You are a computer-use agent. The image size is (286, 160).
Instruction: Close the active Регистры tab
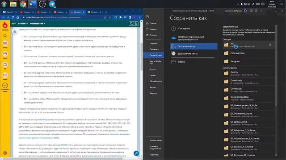[84, 12]
